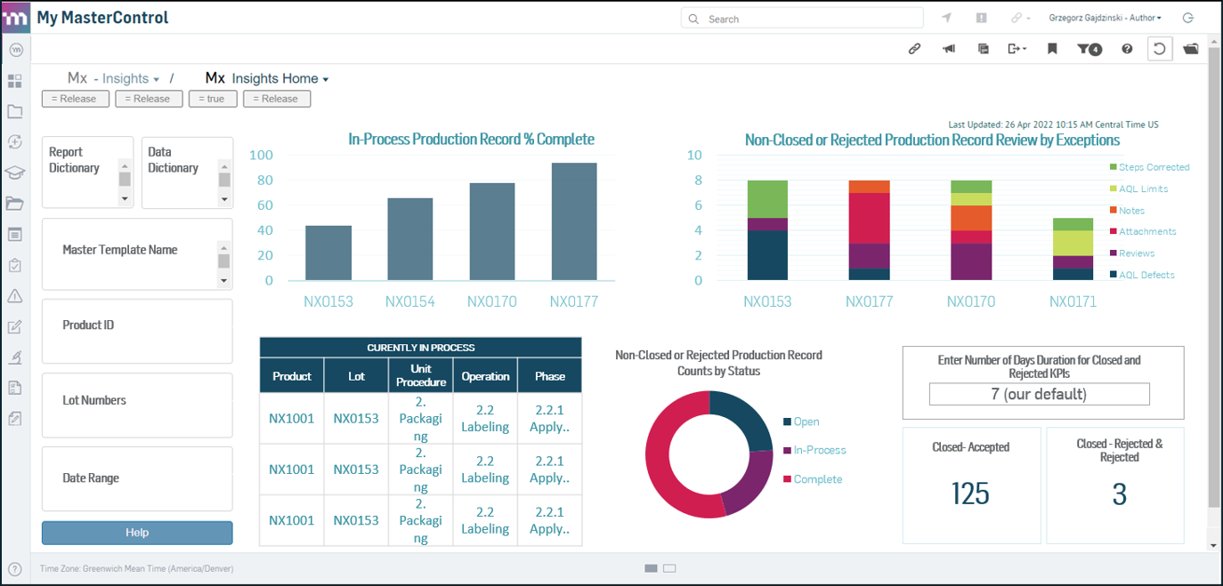1223x586 pixels.
Task: Click the Closed- Accepted value 125
Action: pos(970,494)
